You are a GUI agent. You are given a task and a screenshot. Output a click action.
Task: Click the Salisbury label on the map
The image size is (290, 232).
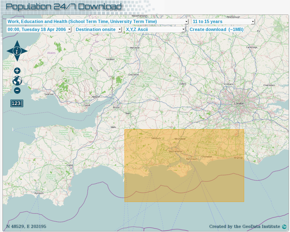point(156,138)
